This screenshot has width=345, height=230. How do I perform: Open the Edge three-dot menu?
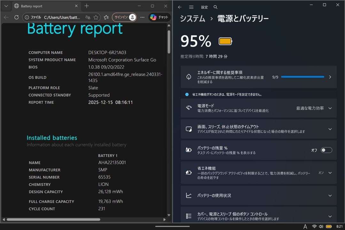tap(142, 17)
